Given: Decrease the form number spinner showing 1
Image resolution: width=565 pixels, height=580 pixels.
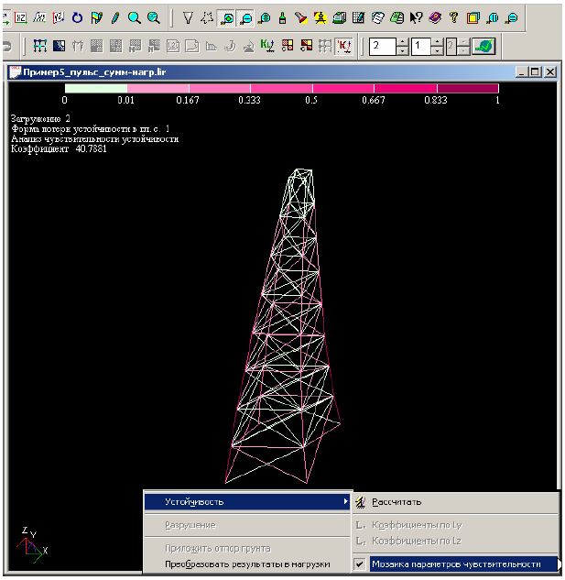Looking at the screenshot, I should coord(438,51).
